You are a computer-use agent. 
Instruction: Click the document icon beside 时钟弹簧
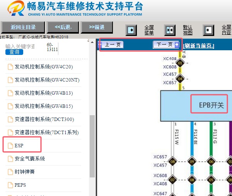click(10, 172)
